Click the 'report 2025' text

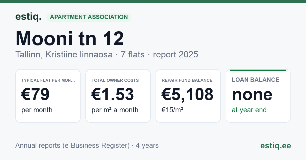coord(175,54)
